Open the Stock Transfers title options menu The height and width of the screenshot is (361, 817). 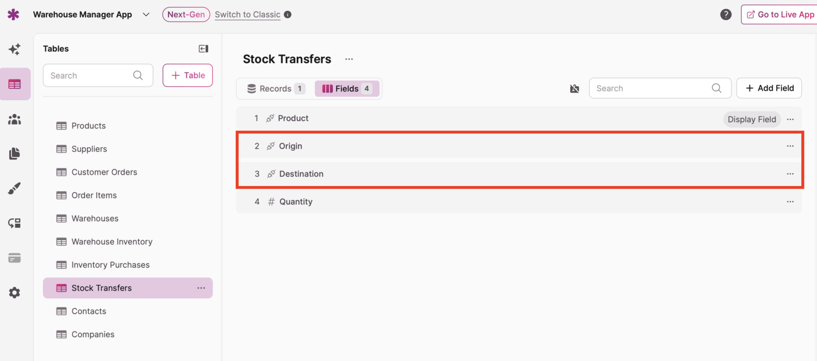[x=349, y=59]
